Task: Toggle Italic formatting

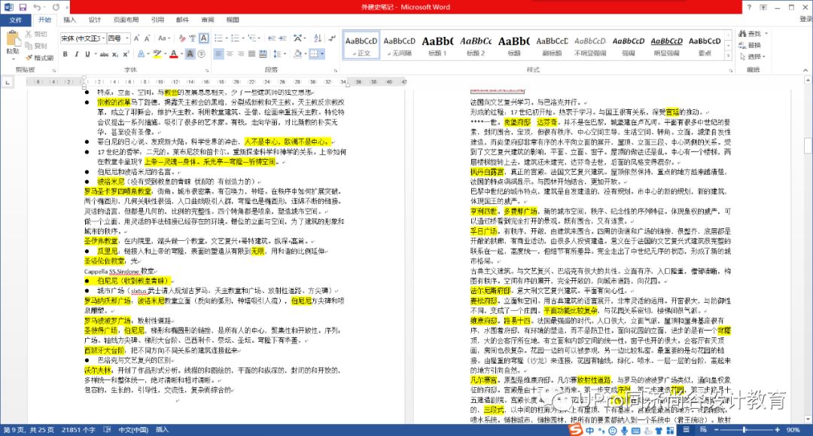Action: pyautogui.click(x=76, y=54)
